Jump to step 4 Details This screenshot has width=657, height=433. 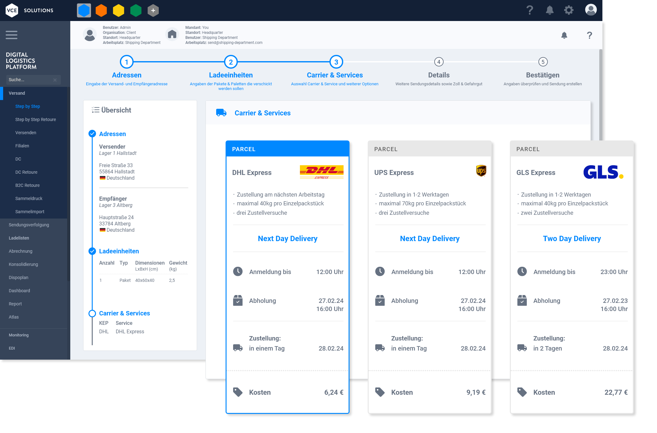[439, 62]
